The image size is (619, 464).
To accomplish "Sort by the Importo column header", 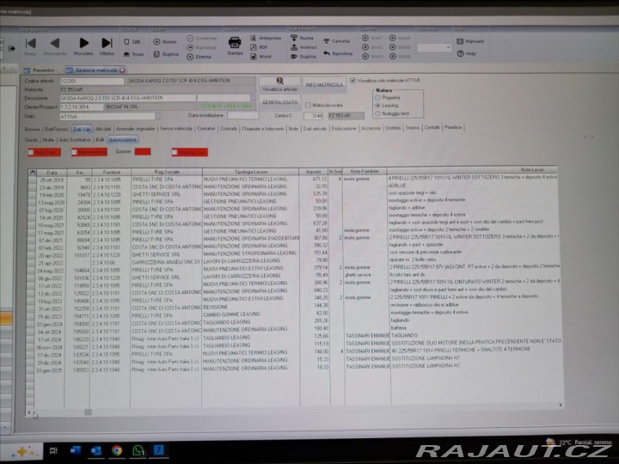I will 314,172.
